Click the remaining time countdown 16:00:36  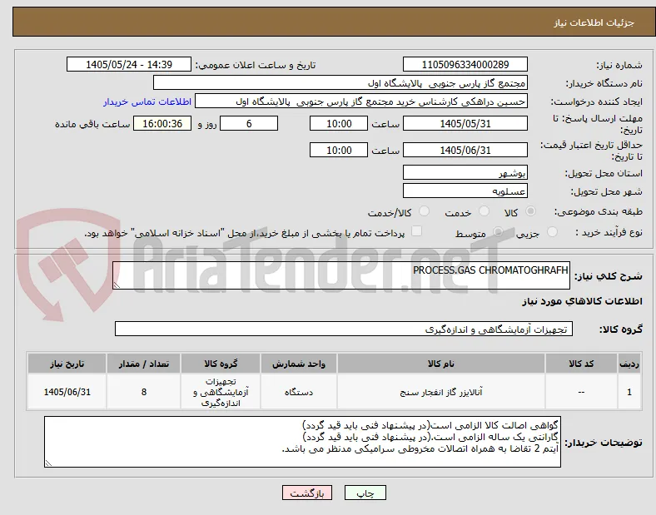click(x=162, y=124)
